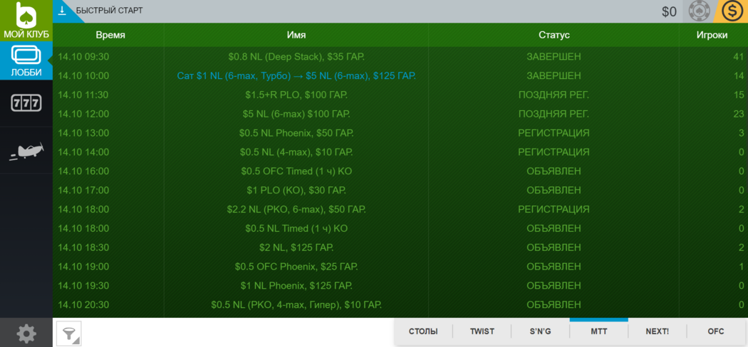The height and width of the screenshot is (347, 748).
Task: Sort tournaments by Время column header
Action: (x=110, y=35)
